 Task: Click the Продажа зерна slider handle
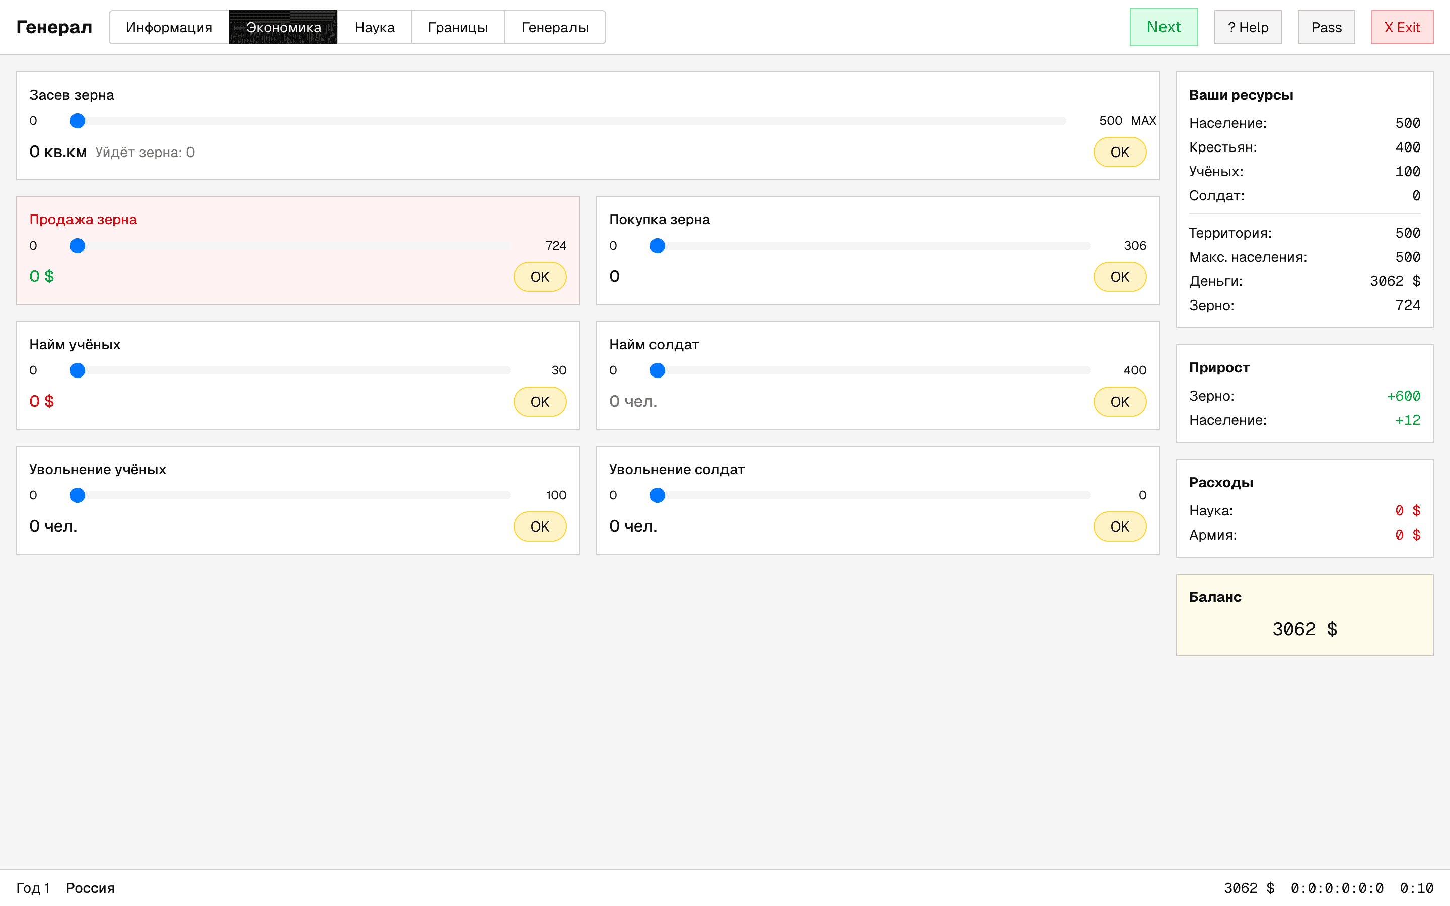click(x=78, y=246)
